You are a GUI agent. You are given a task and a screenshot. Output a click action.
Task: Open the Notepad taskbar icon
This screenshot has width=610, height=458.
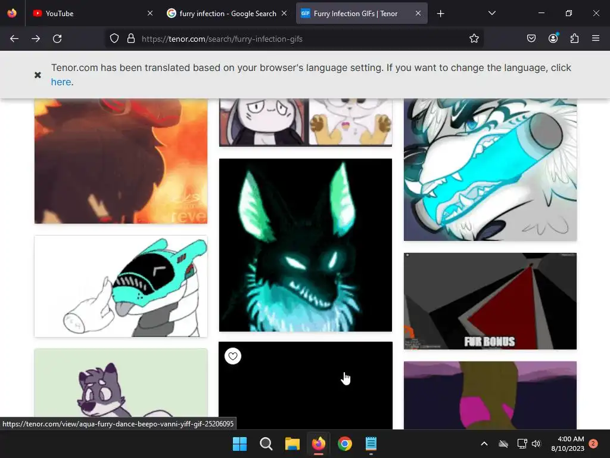coord(371,444)
